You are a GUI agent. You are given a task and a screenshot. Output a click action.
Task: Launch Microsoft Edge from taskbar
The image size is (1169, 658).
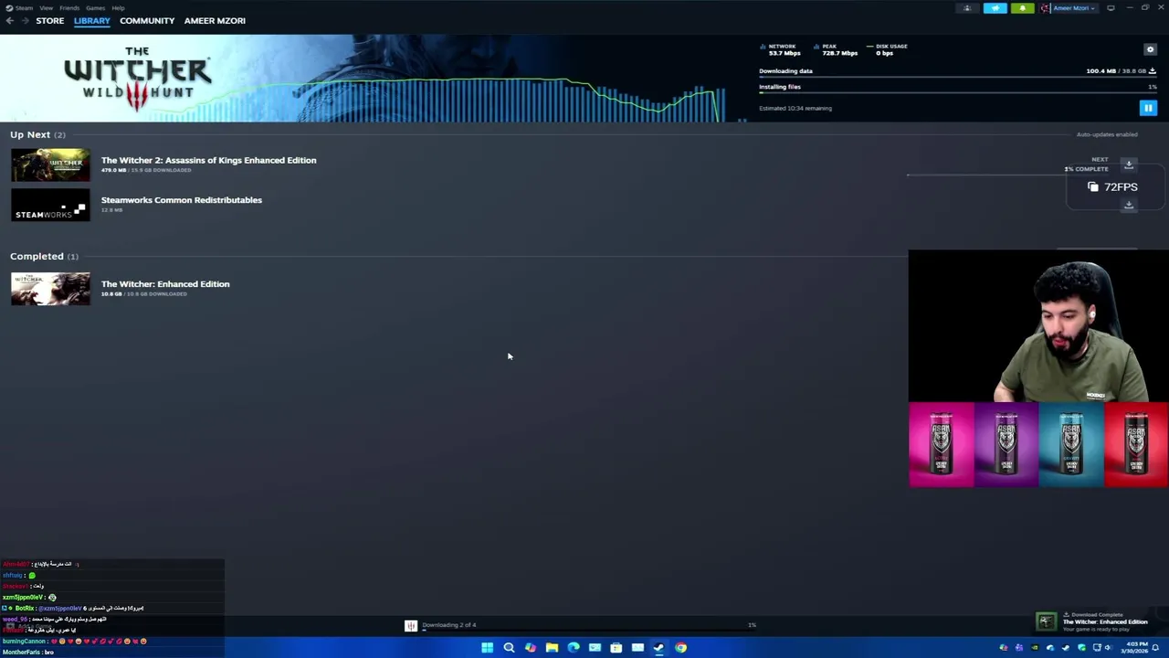(x=574, y=648)
